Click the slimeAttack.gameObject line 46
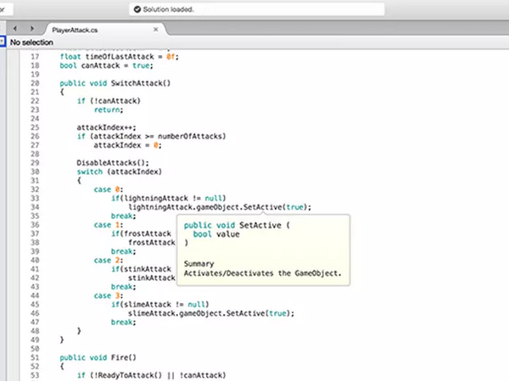This screenshot has height=382, width=509. click(x=211, y=313)
